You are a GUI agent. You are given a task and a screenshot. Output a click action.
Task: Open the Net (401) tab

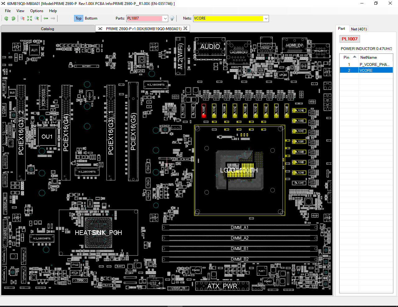[x=359, y=29]
